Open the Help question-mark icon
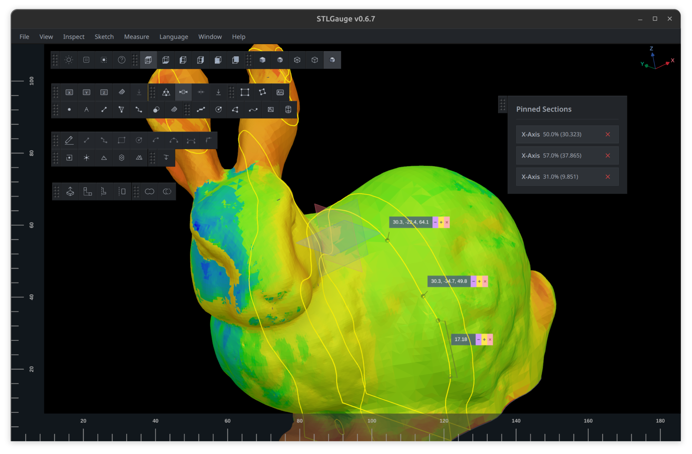 pyautogui.click(x=121, y=60)
